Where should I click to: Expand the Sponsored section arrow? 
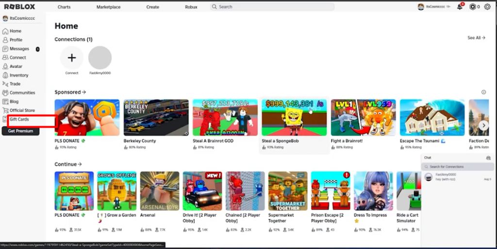pos(84,92)
